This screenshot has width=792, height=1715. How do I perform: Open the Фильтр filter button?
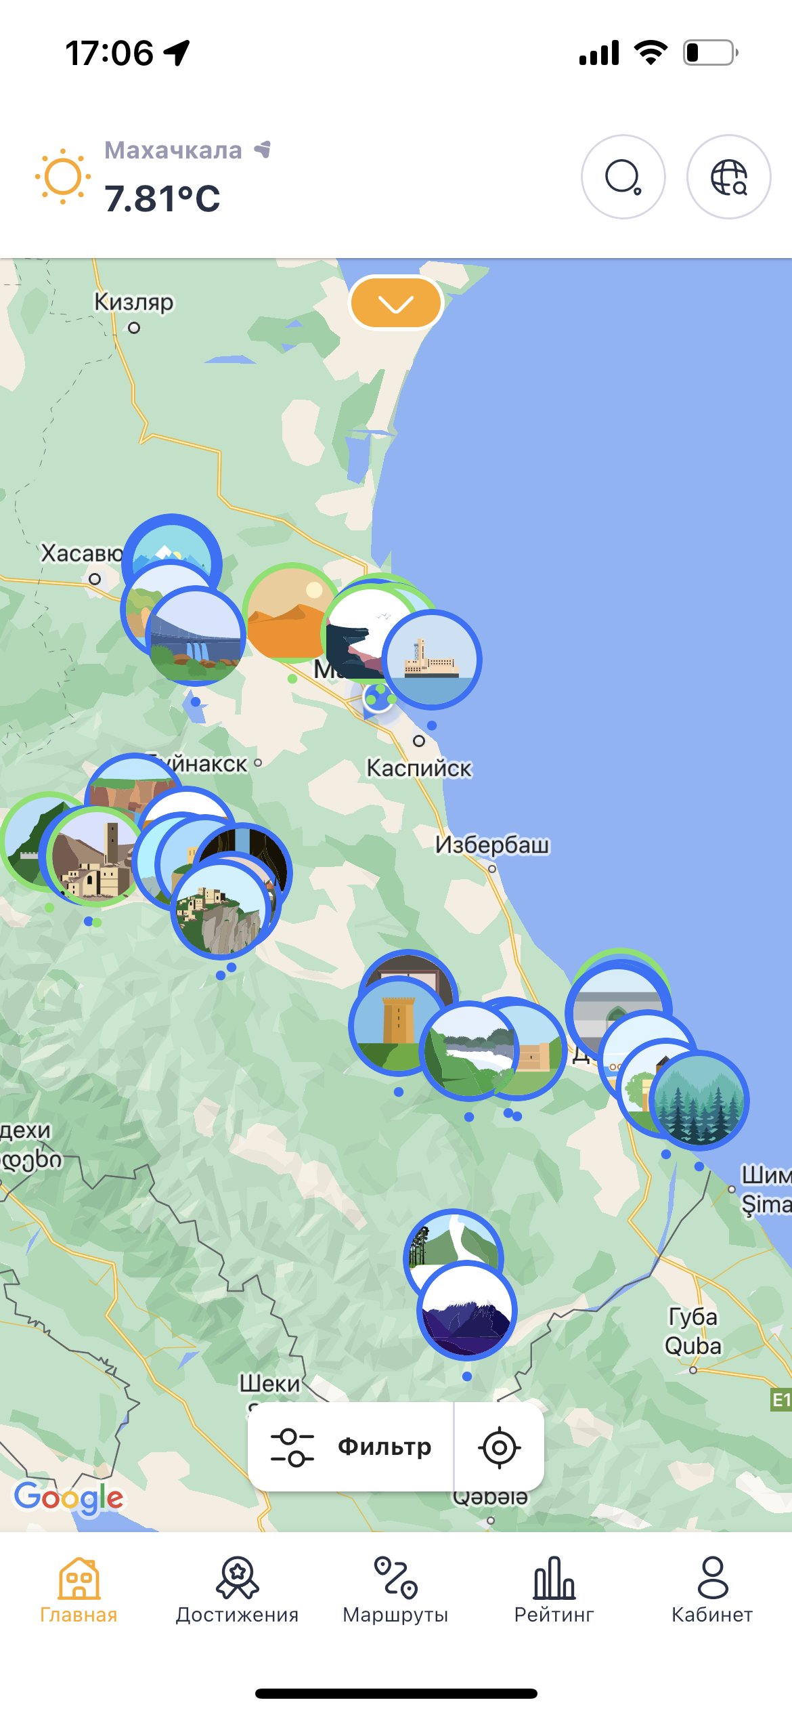[x=351, y=1447]
